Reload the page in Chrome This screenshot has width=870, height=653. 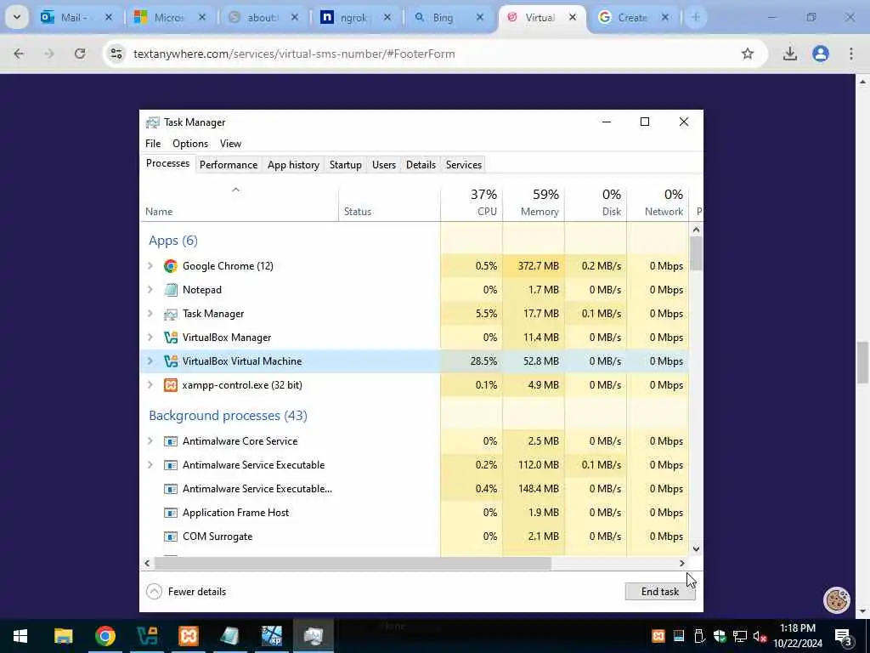coord(80,54)
